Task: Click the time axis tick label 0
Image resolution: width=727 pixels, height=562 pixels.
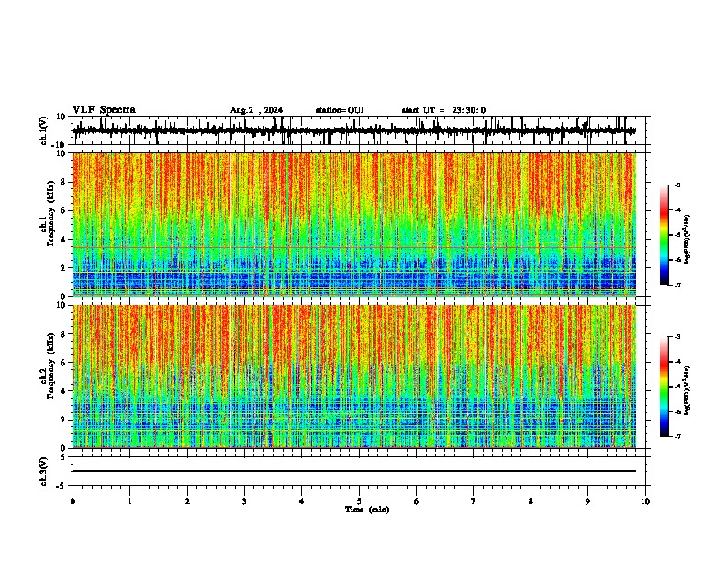Action: pyautogui.click(x=73, y=501)
